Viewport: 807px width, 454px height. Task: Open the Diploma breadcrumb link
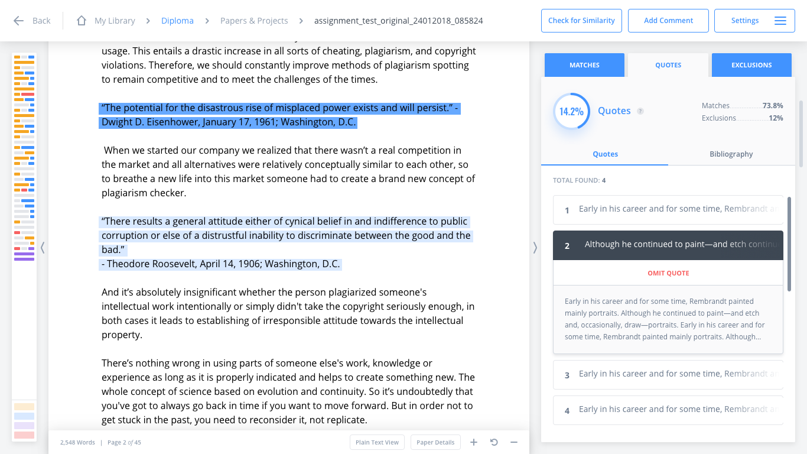pos(177,21)
